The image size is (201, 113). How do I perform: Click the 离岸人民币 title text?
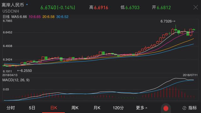click(x=13, y=5)
